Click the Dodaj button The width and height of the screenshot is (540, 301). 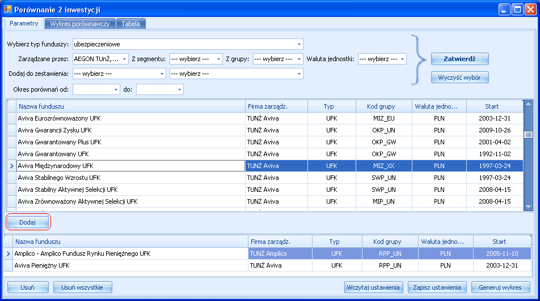(28, 222)
